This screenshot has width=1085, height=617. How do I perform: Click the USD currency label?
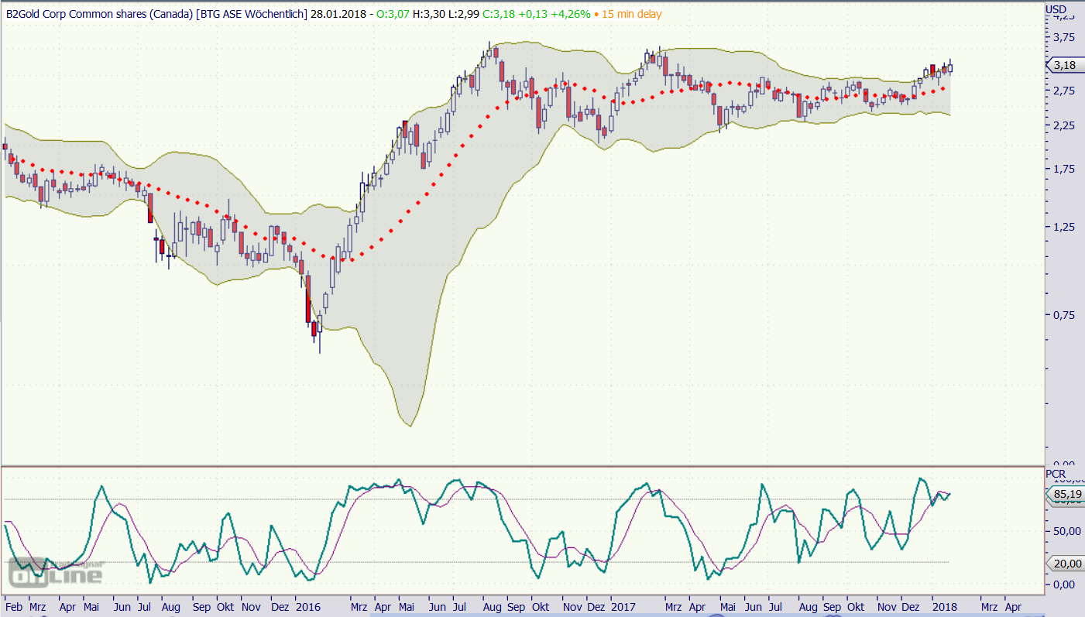pos(1056,9)
